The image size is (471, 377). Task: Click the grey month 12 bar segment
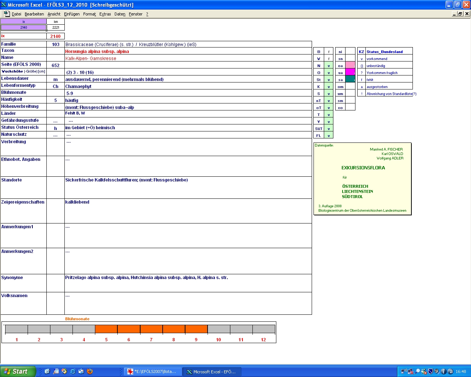point(263,329)
